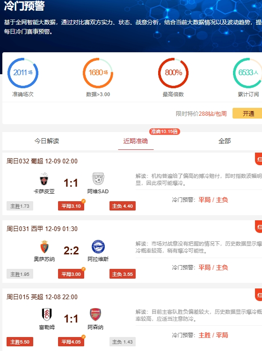Click the 800% 最高倍数 circle indicator
The image size is (262, 351).
tap(174, 73)
